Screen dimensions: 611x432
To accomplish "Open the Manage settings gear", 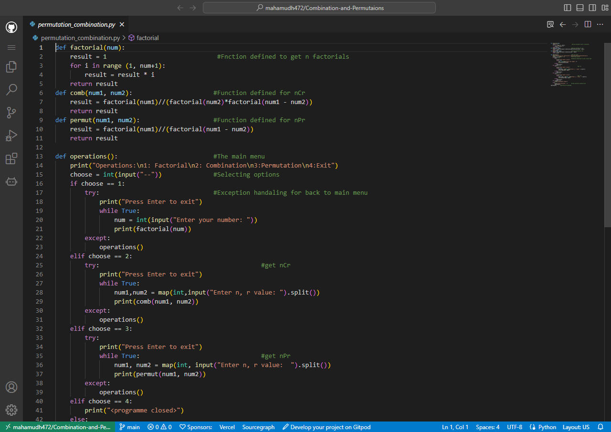I will [x=11, y=410].
